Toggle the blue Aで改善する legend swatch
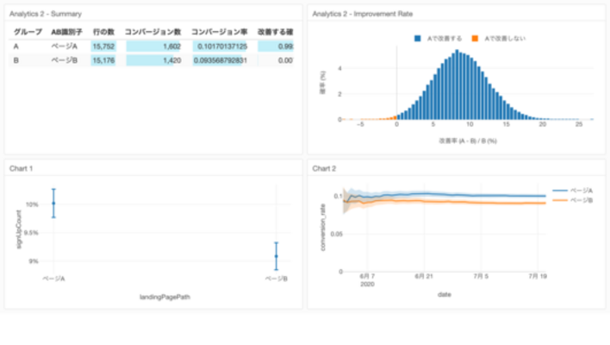610x345 pixels. coord(417,38)
